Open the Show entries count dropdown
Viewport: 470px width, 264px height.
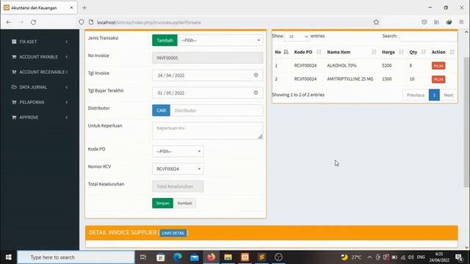297,36
